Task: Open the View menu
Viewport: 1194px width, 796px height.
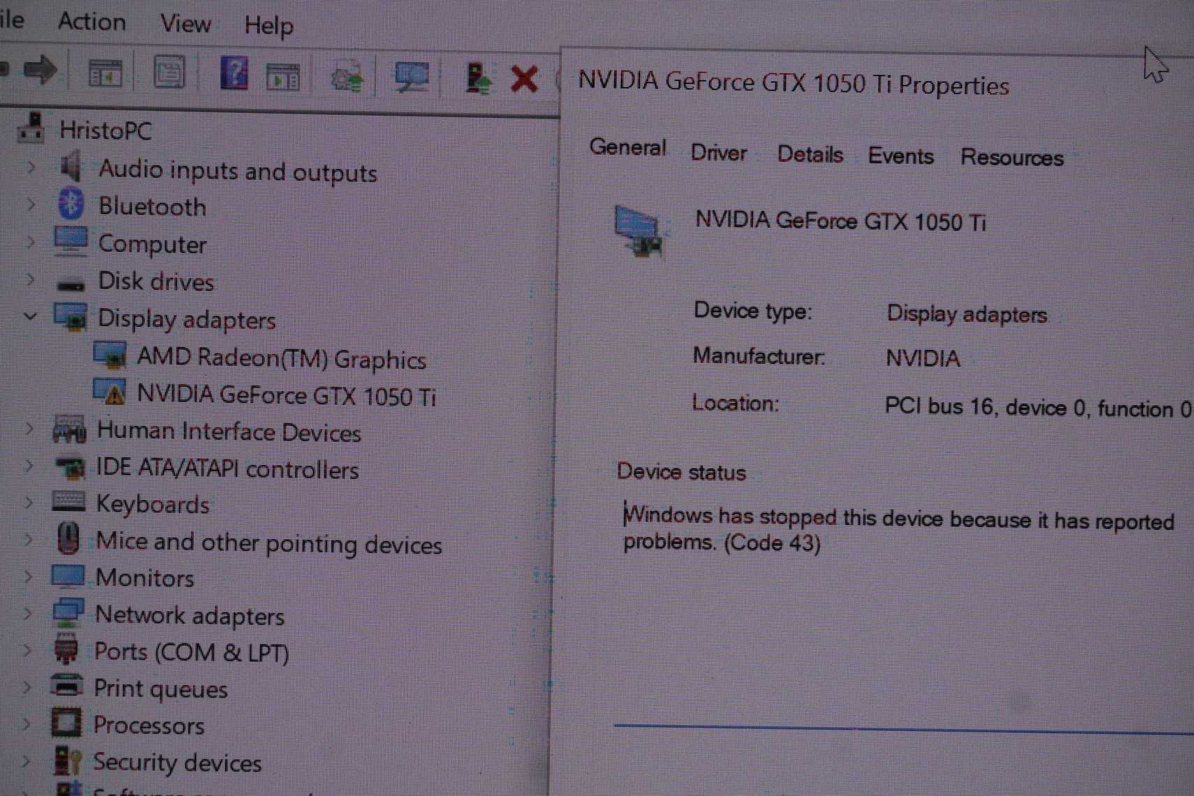Action: 185,24
